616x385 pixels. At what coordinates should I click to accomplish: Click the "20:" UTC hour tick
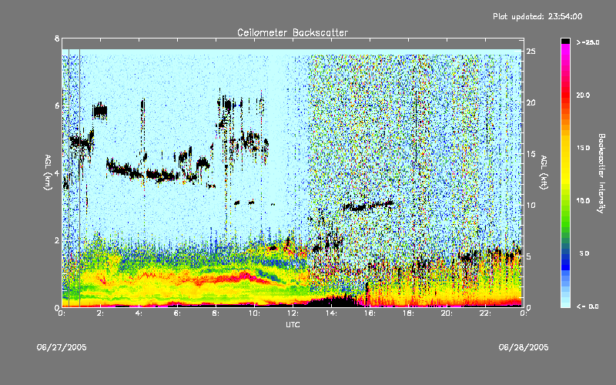[x=447, y=313]
